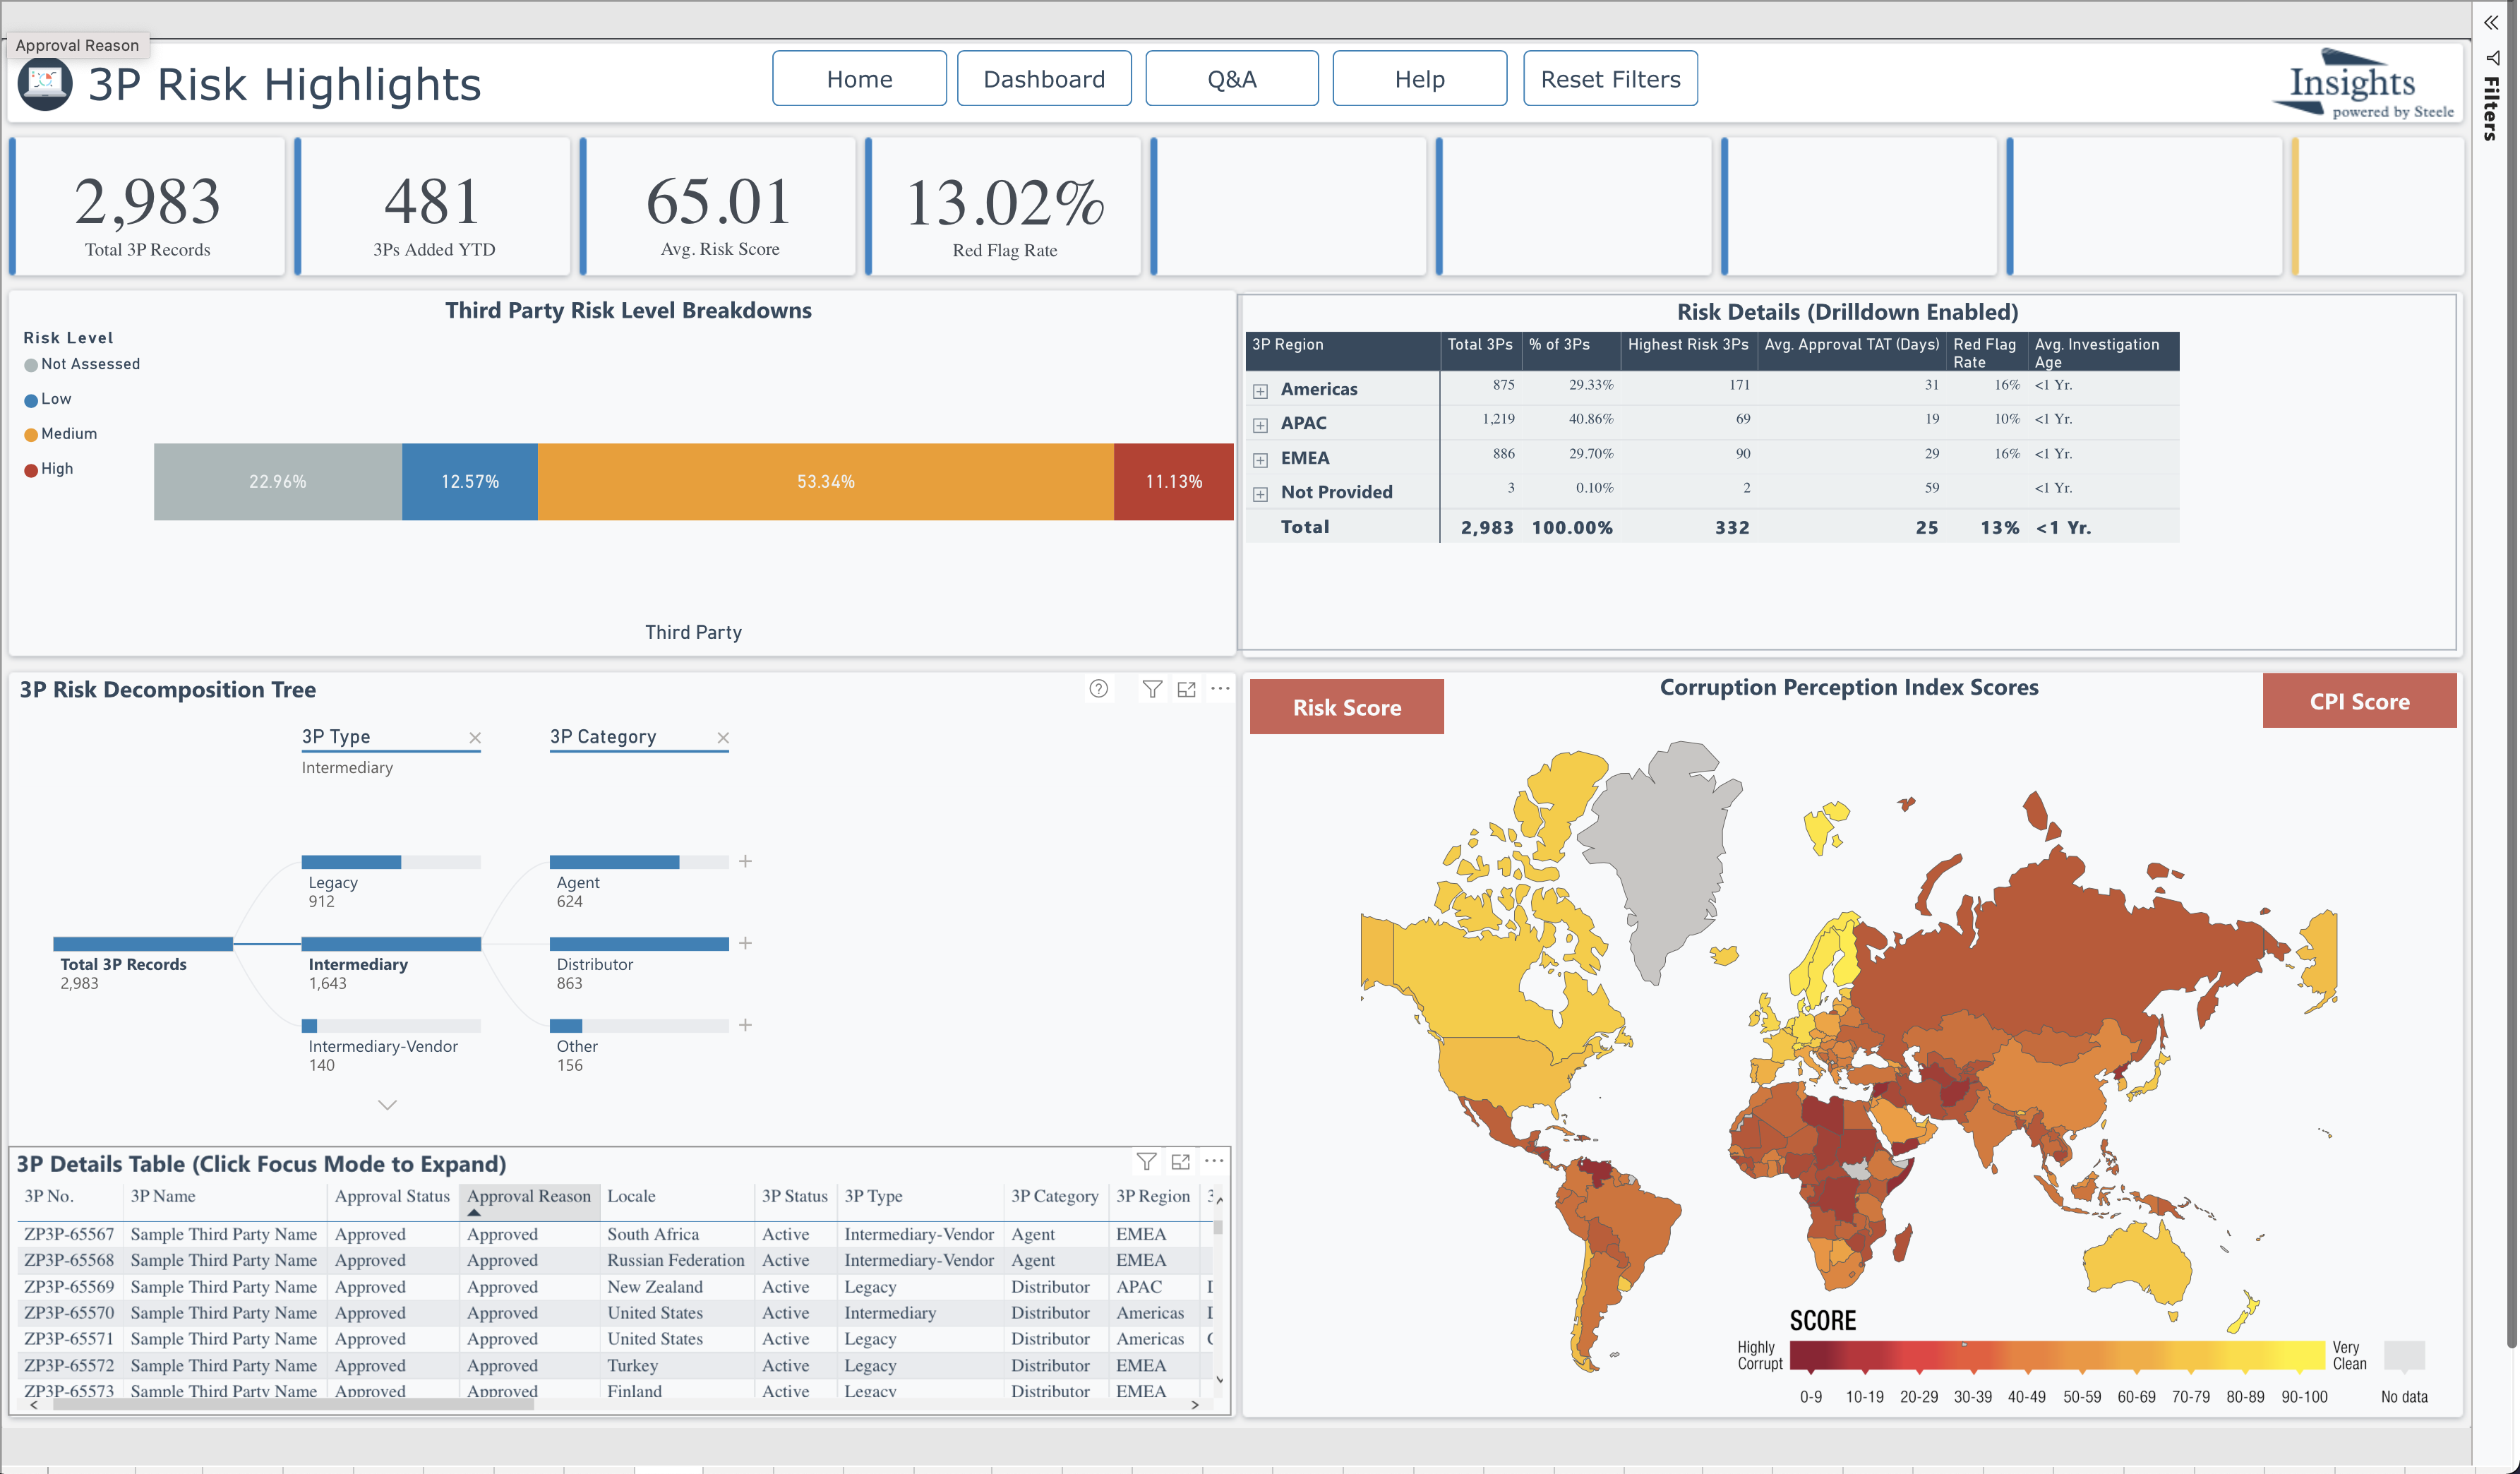This screenshot has height=1474, width=2520.
Task: Click the help icon on the Decomposition Tree
Action: click(1098, 688)
